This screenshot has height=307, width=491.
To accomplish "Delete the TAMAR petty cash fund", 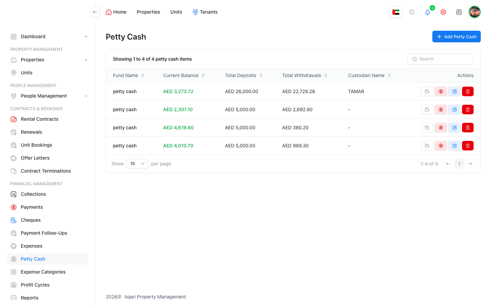I will click(468, 91).
